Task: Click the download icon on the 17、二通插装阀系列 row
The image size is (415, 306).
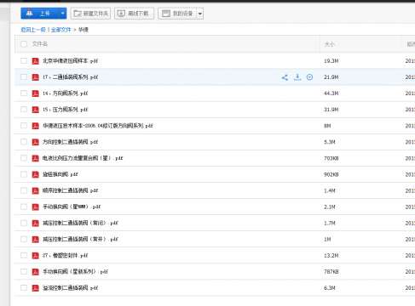Action: (x=297, y=77)
